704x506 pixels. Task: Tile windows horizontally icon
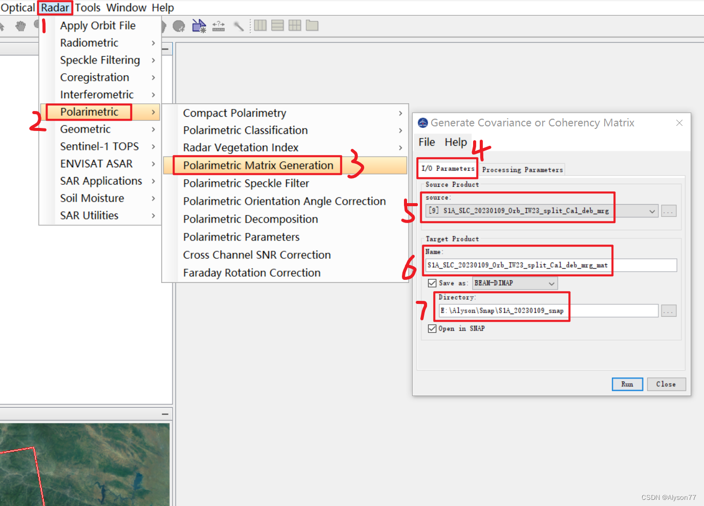[x=260, y=25]
